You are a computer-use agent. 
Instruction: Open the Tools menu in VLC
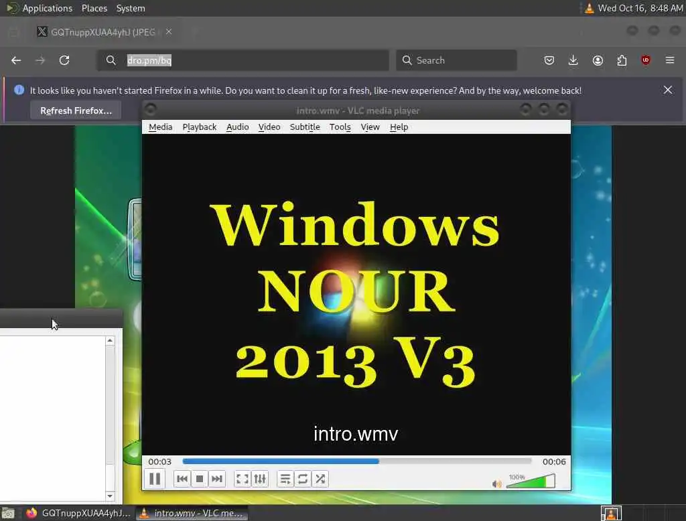tap(340, 127)
